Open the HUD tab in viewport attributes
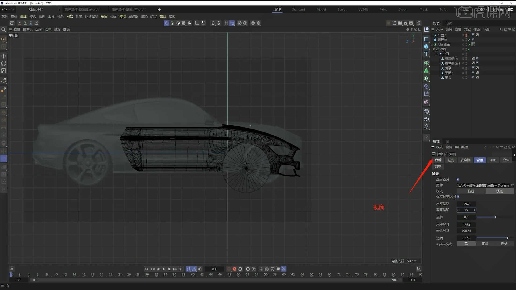The height and width of the screenshot is (290, 516). click(493, 160)
